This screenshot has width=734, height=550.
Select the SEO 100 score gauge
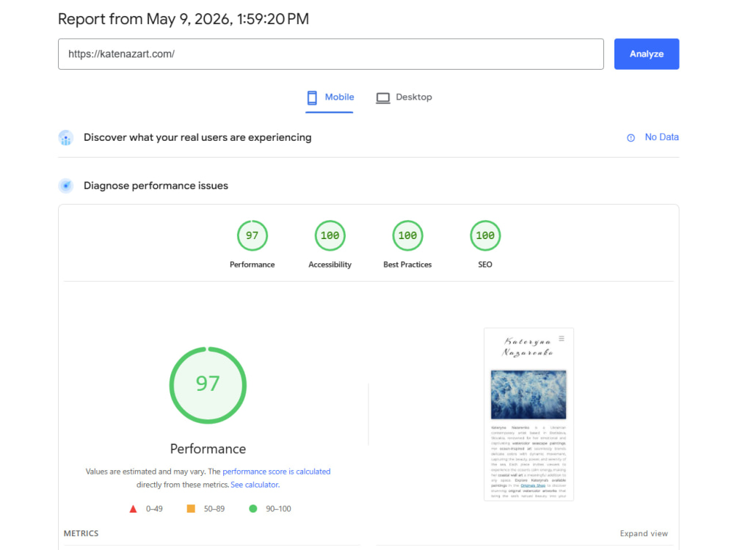[x=485, y=235]
